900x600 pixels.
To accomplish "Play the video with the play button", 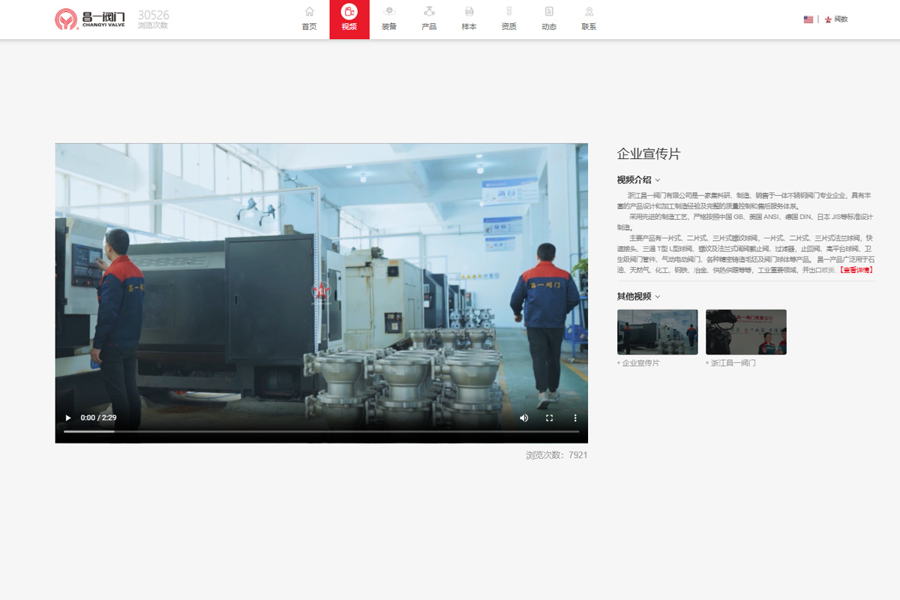I will pos(68,418).
